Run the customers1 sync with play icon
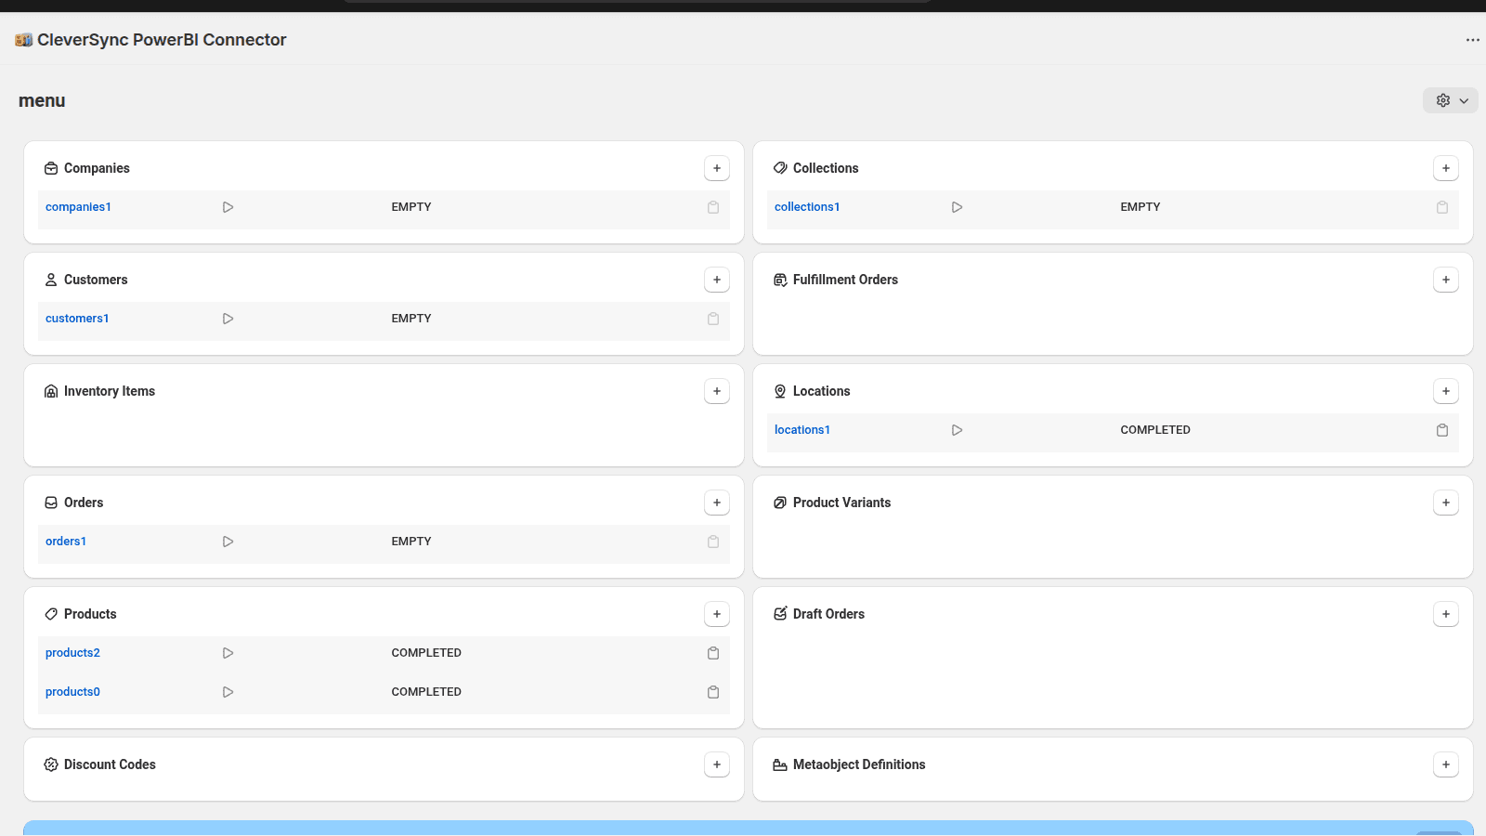 tap(228, 319)
